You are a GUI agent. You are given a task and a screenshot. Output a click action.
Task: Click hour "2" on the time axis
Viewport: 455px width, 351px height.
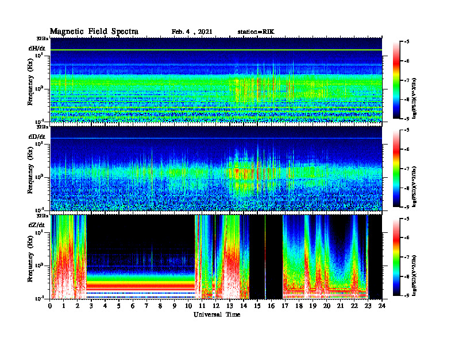(x=78, y=306)
